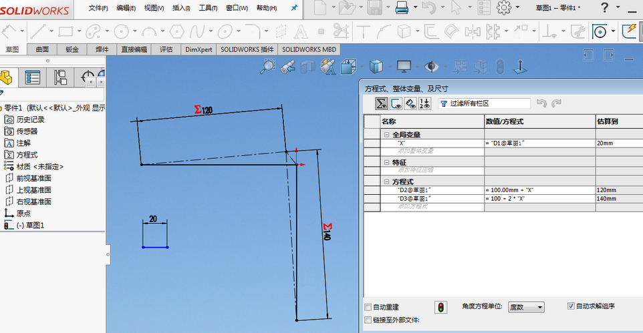Click the Repair Sketch wrench icon
Image resolution: width=643 pixels, height=333 pixels.
tap(577, 31)
